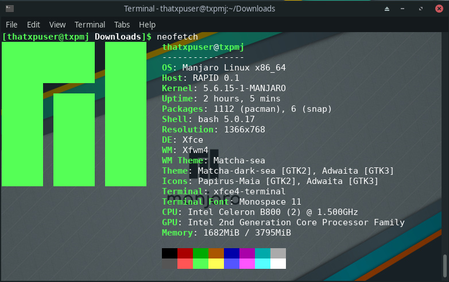Click the '1366x768' resolution value
449x282 pixels.
coord(245,130)
